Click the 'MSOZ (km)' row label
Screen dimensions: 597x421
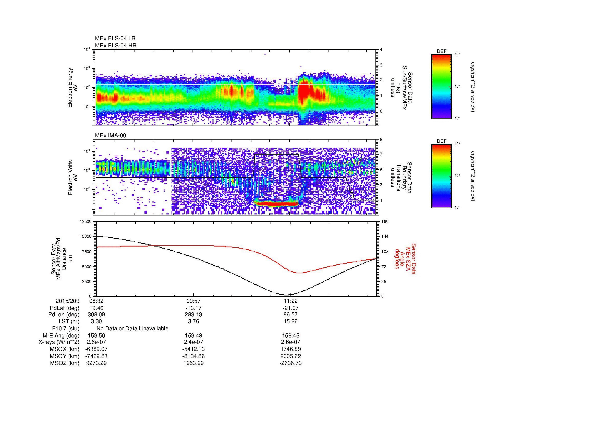click(65, 363)
